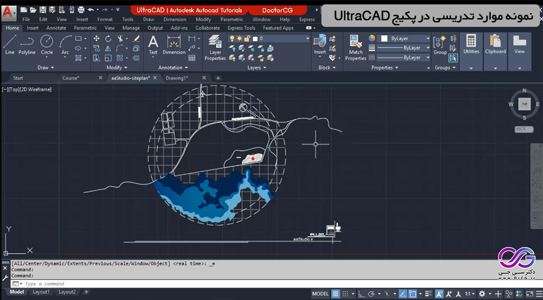Image resolution: width=543 pixels, height=300 pixels.
Task: Expand the Draw panel dropdown
Action: (x=46, y=67)
